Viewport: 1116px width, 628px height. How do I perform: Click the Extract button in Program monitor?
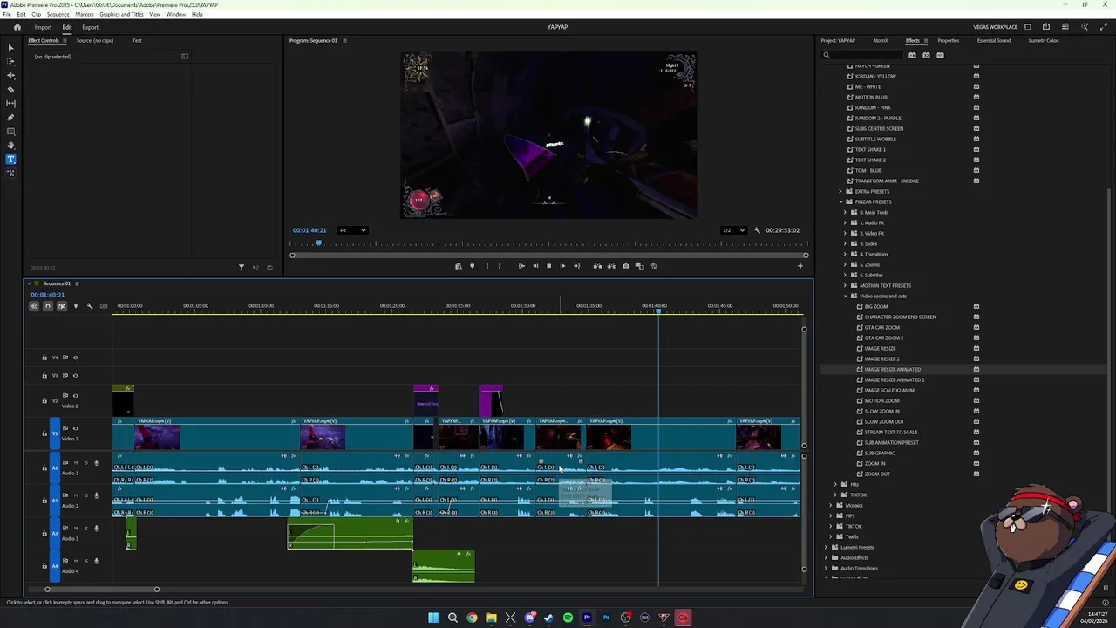611,266
